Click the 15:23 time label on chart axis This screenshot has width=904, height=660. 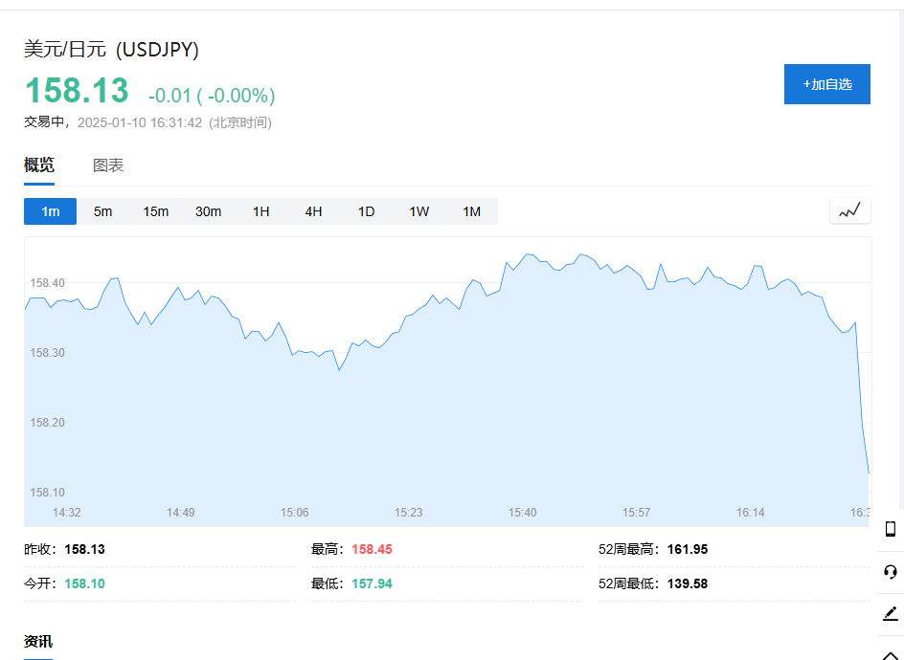click(408, 513)
